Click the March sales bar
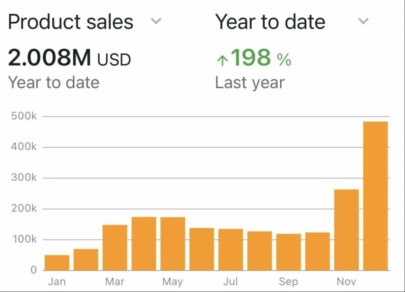Image resolution: width=405 pixels, height=292 pixels. [x=115, y=248]
